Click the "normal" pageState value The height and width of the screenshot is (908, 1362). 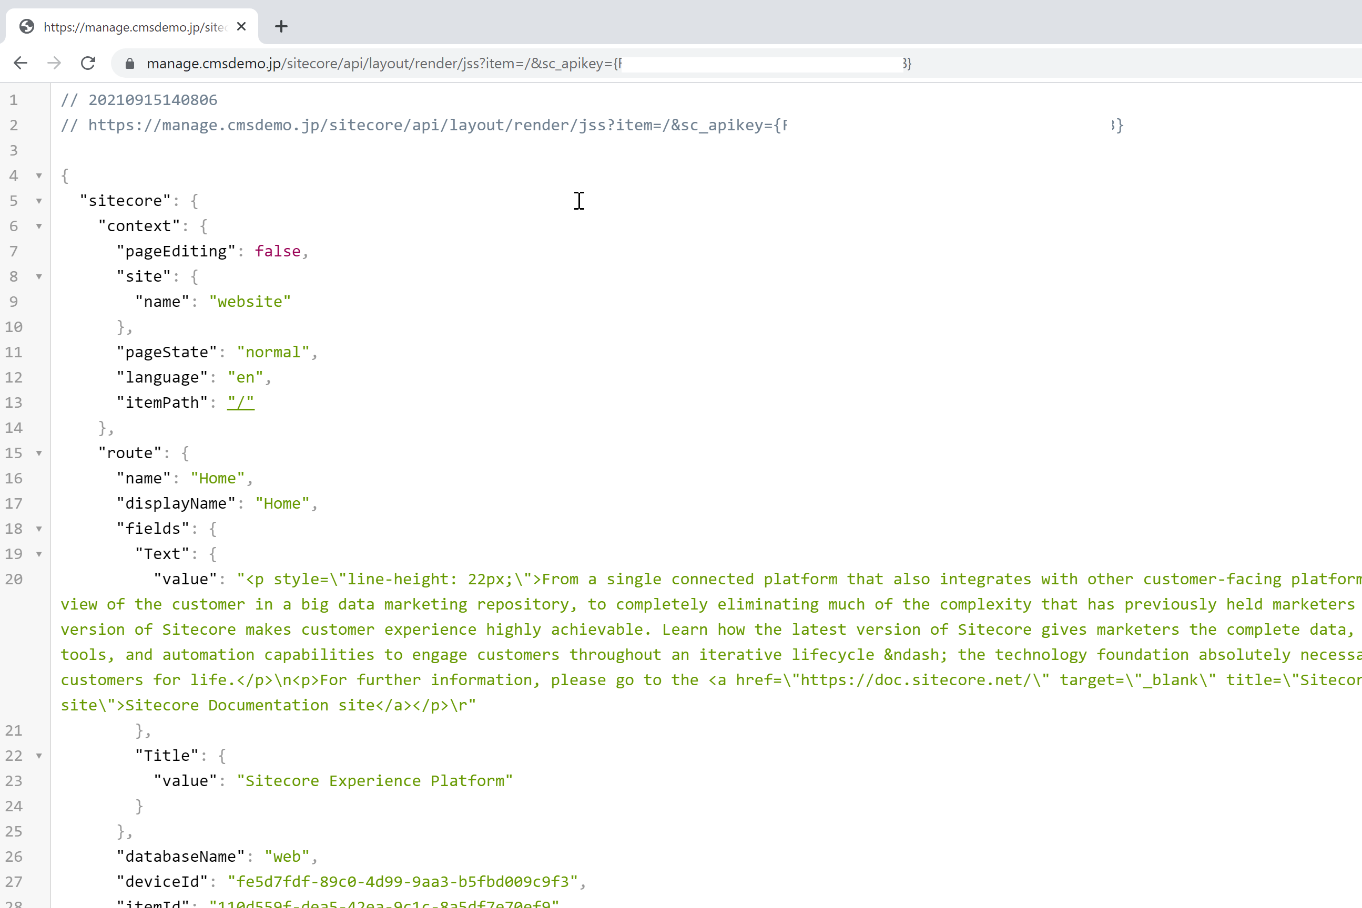(x=273, y=352)
